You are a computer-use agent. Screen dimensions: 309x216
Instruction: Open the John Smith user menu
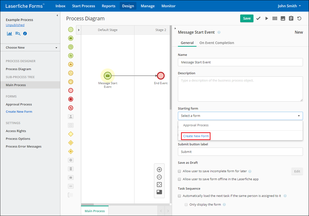tap(289, 6)
